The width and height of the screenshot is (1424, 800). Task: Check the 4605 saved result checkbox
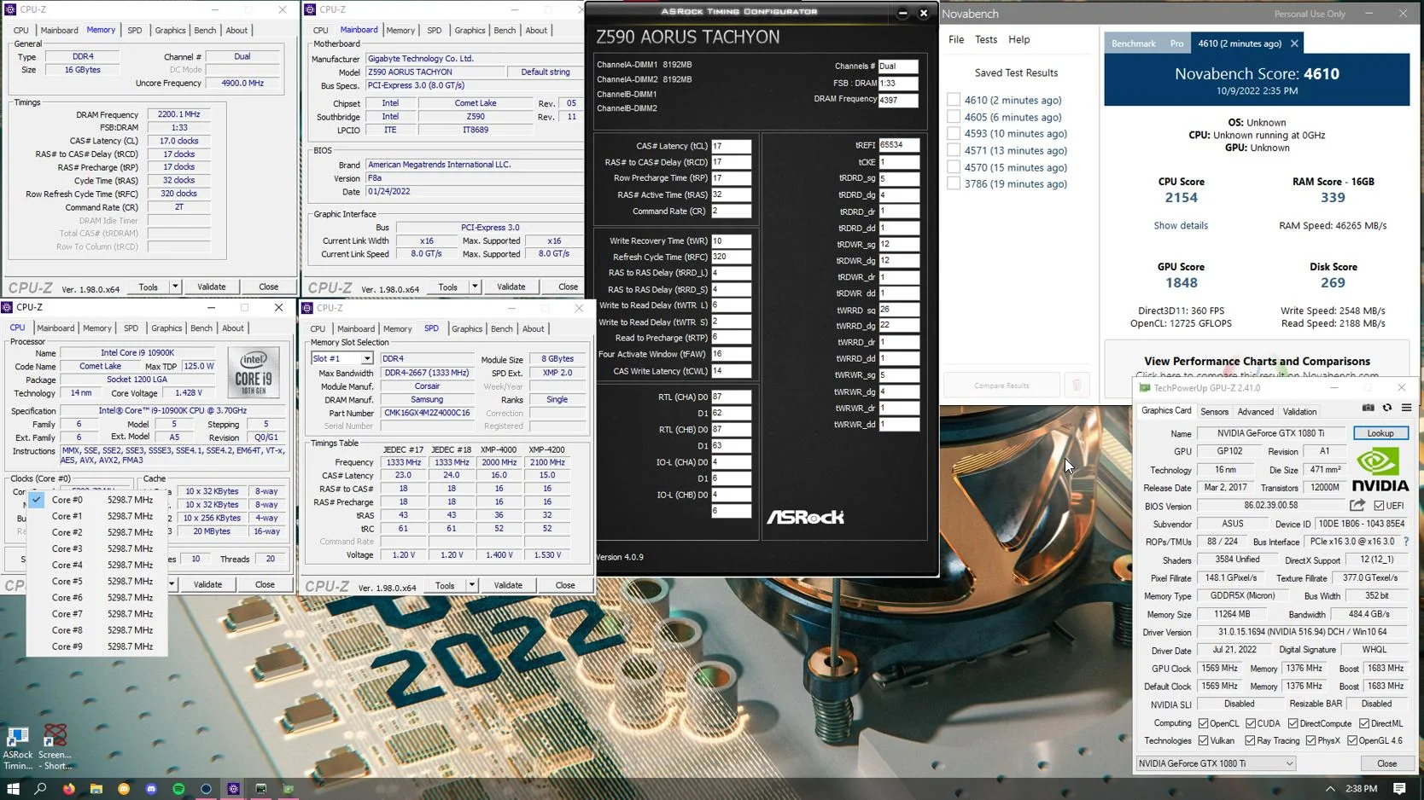click(x=954, y=117)
